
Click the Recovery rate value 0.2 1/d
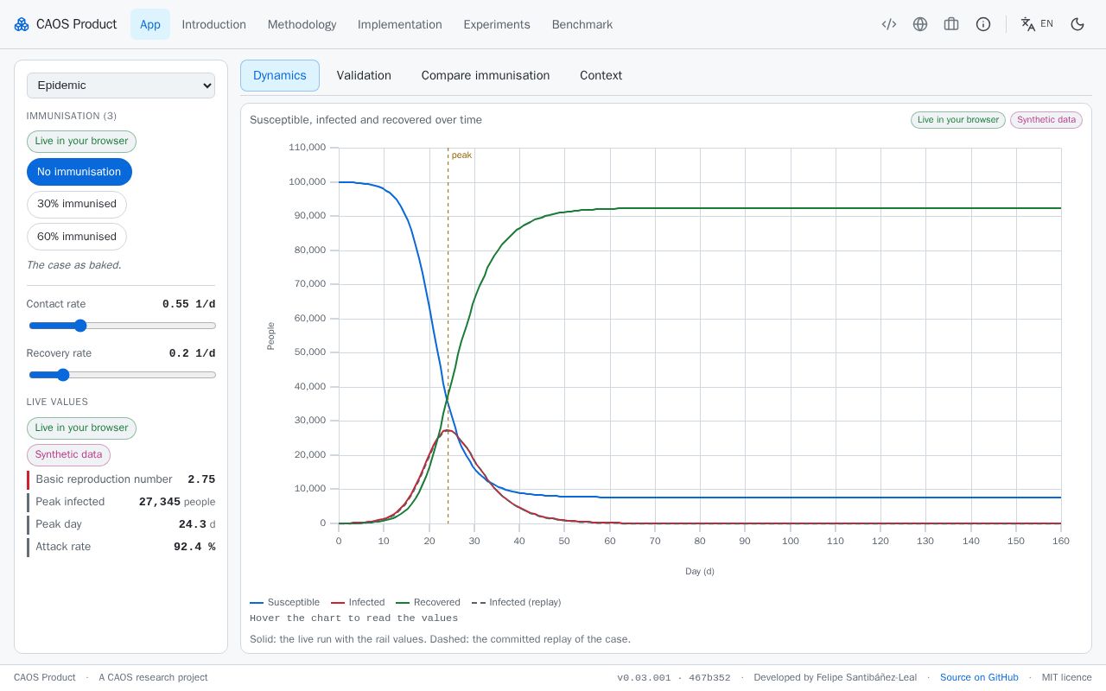point(193,353)
